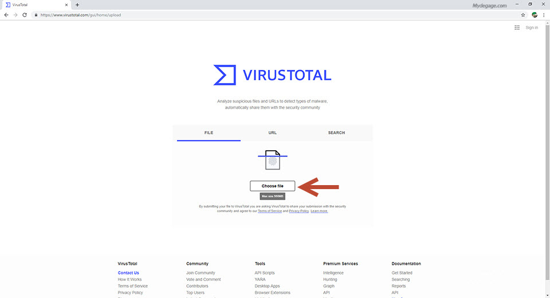Open Intelligence premium service link
Viewport: 550px width, 298px height.
click(333, 273)
